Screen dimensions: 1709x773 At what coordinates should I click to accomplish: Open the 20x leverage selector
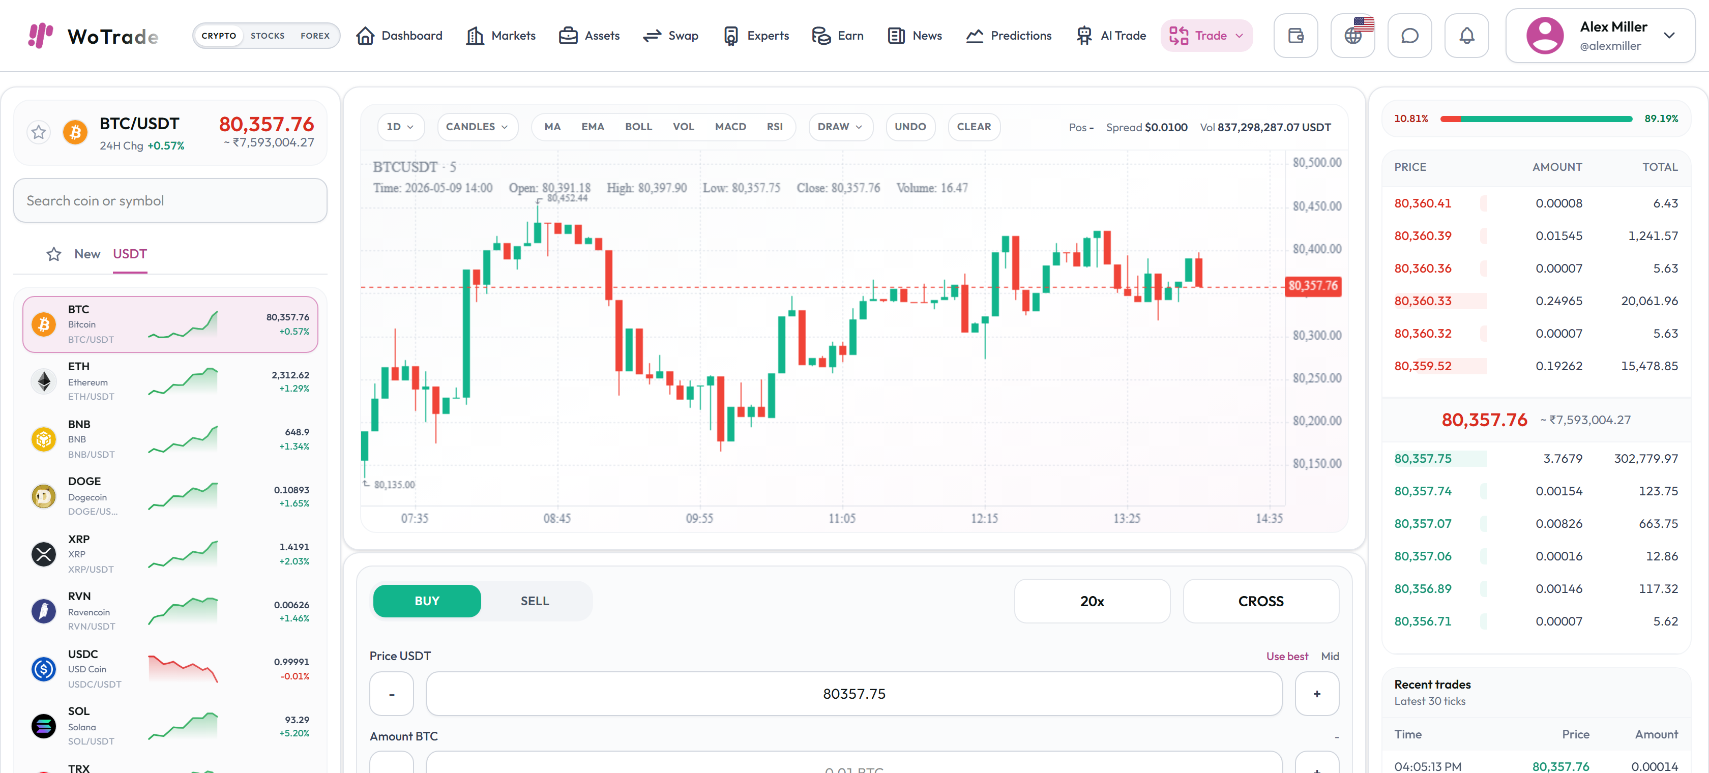(x=1092, y=601)
